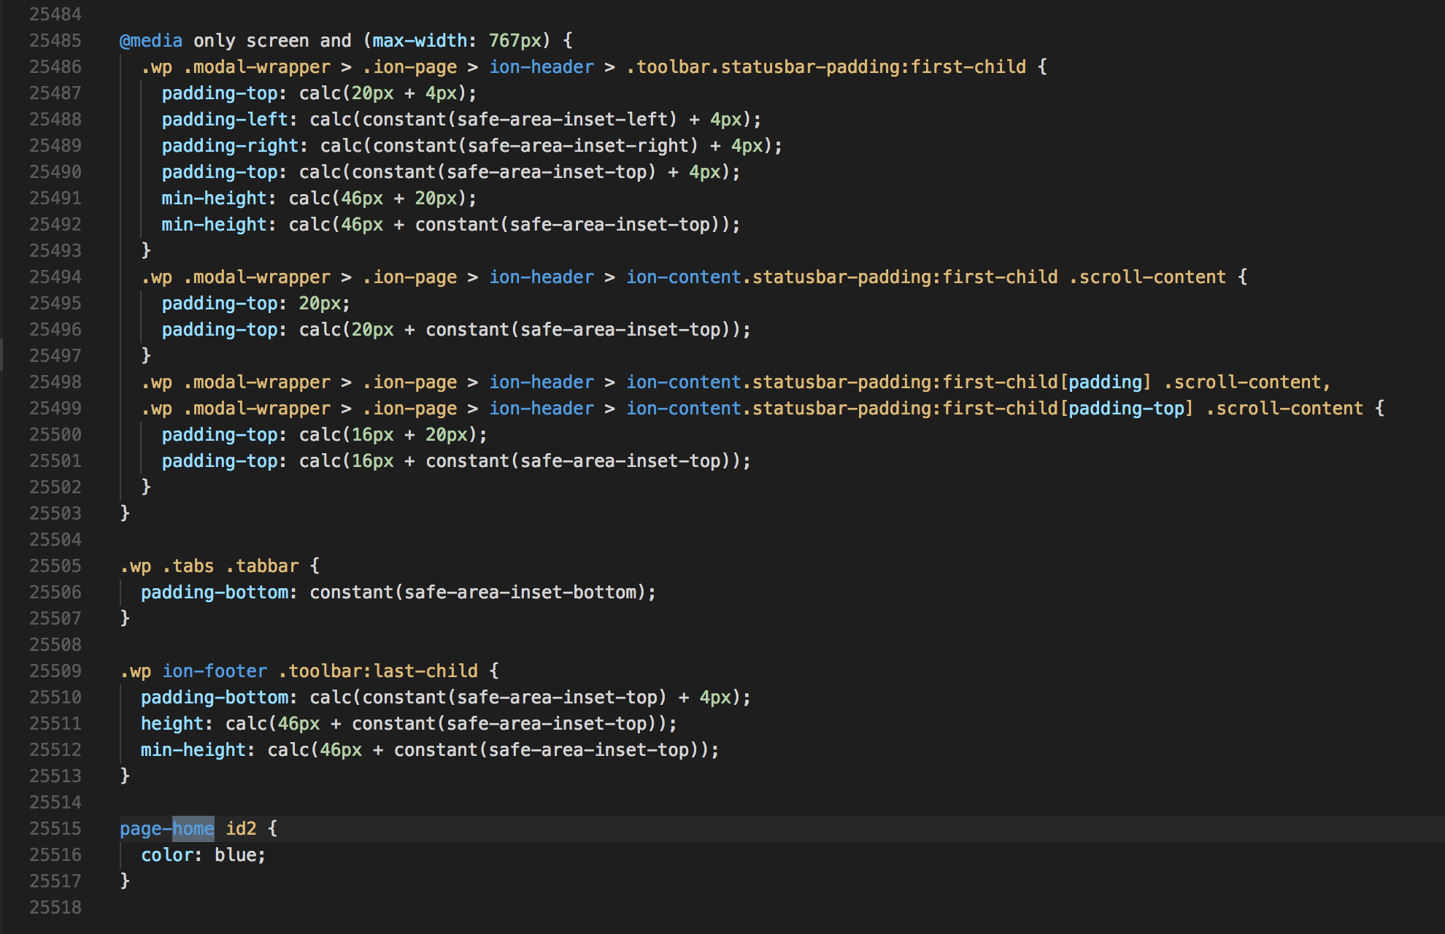Click line number 25514 in the gutter
The height and width of the screenshot is (934, 1445).
point(55,803)
